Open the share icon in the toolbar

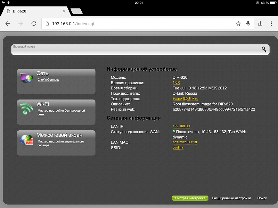click(260, 24)
